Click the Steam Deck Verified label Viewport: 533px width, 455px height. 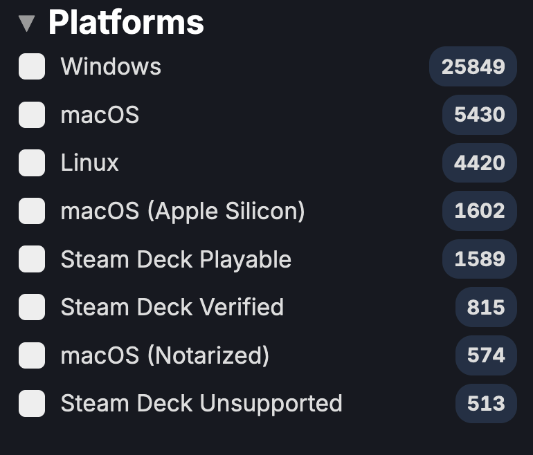pos(172,307)
